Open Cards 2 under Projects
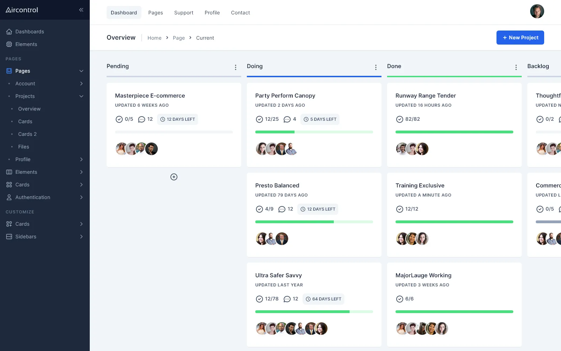561x351 pixels. click(27, 134)
